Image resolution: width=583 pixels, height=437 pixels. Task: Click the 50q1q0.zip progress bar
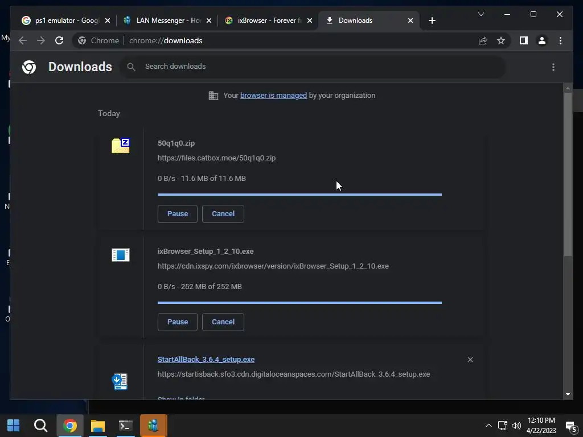pos(299,195)
